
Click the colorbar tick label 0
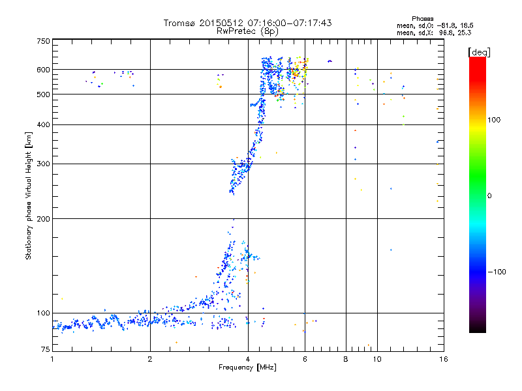(x=490, y=195)
